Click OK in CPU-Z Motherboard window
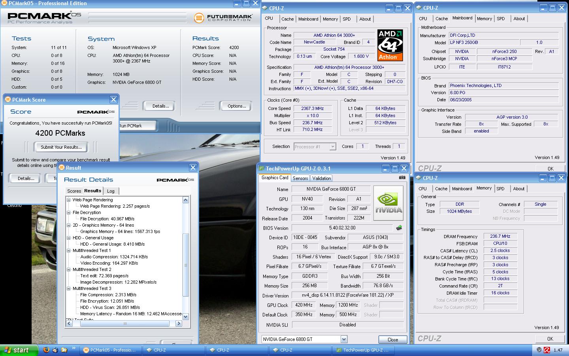This screenshot has height=356, width=569. click(550, 169)
